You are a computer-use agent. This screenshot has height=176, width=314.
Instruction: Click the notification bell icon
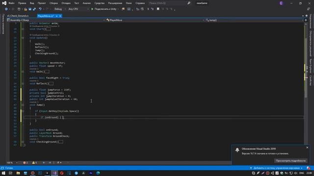click(237, 150)
